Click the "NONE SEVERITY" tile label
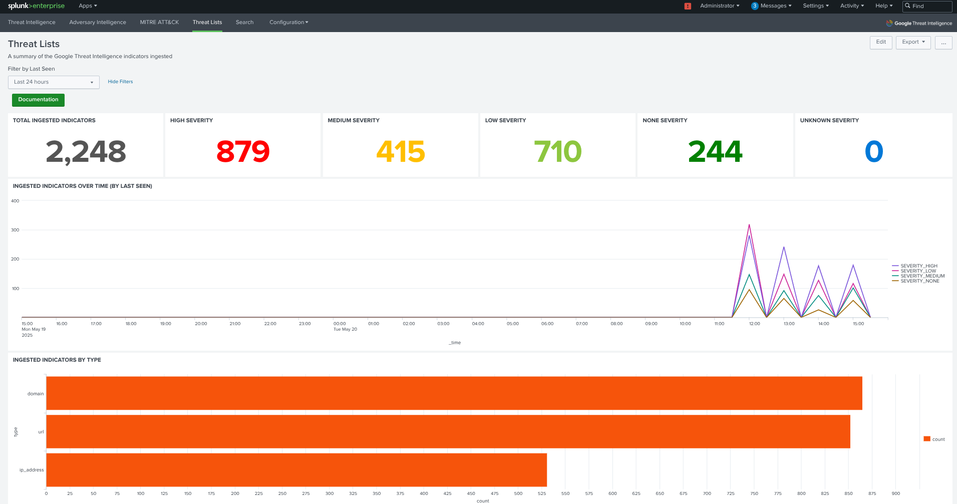 pyautogui.click(x=665, y=120)
